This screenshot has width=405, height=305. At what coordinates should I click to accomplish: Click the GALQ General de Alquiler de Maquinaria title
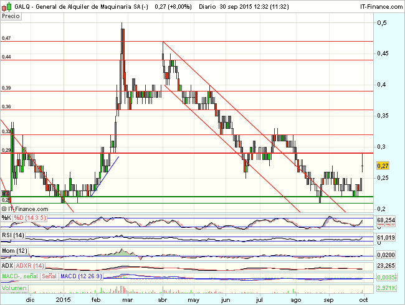pyautogui.click(x=81, y=7)
